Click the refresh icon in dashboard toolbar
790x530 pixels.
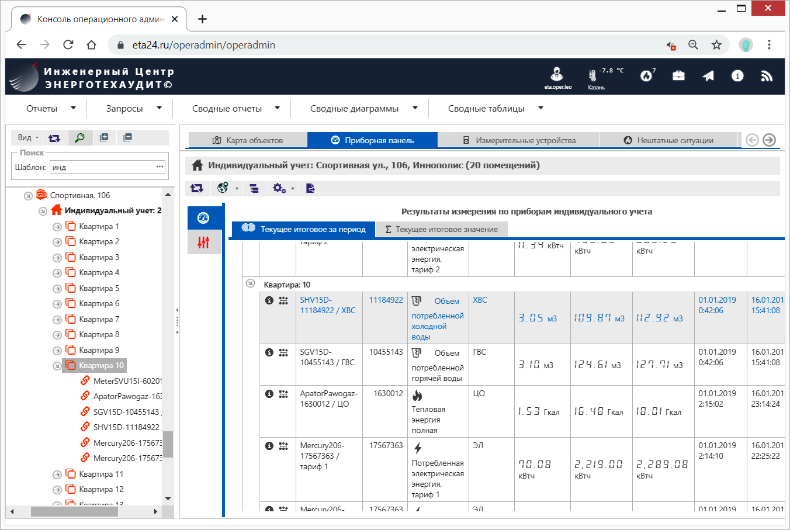tap(197, 188)
